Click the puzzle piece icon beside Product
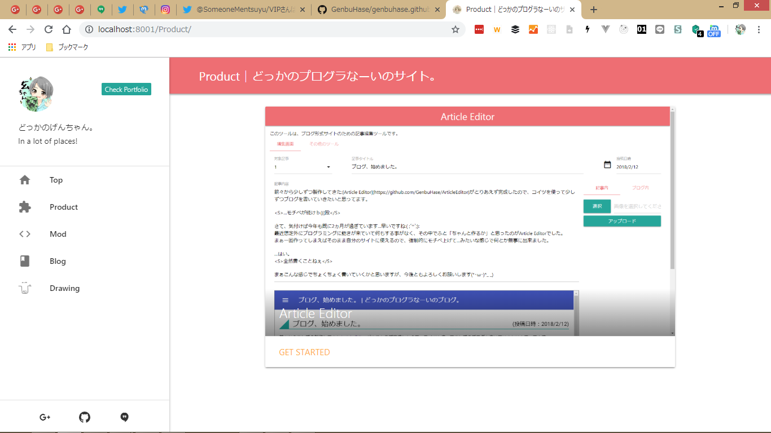771x433 pixels. 25,207
